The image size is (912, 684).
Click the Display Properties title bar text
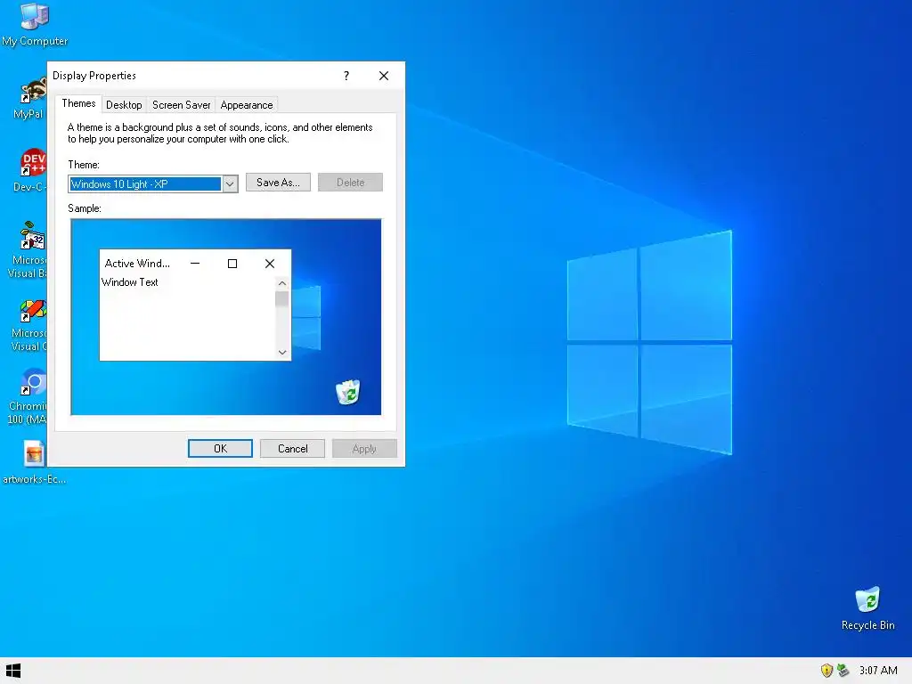click(x=94, y=76)
